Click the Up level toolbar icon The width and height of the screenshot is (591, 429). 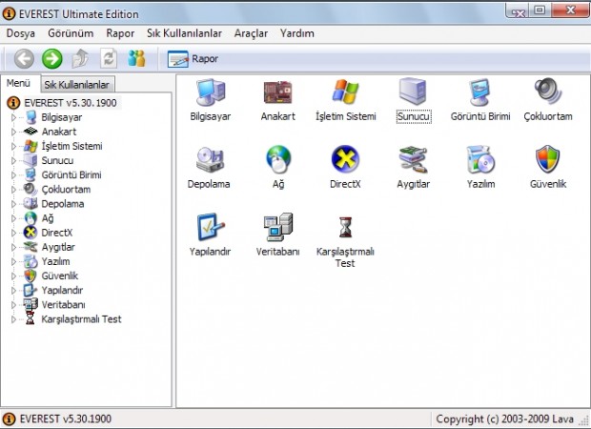(x=80, y=59)
